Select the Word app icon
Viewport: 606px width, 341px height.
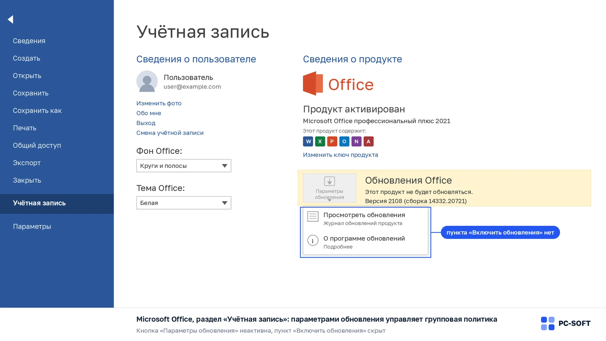pos(308,141)
